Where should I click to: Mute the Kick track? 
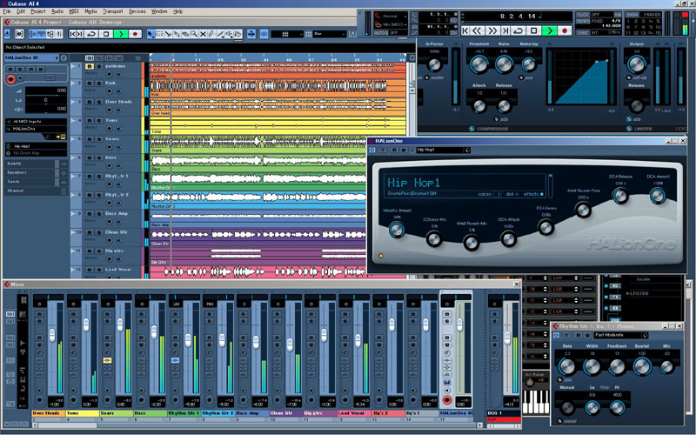[x=90, y=83]
